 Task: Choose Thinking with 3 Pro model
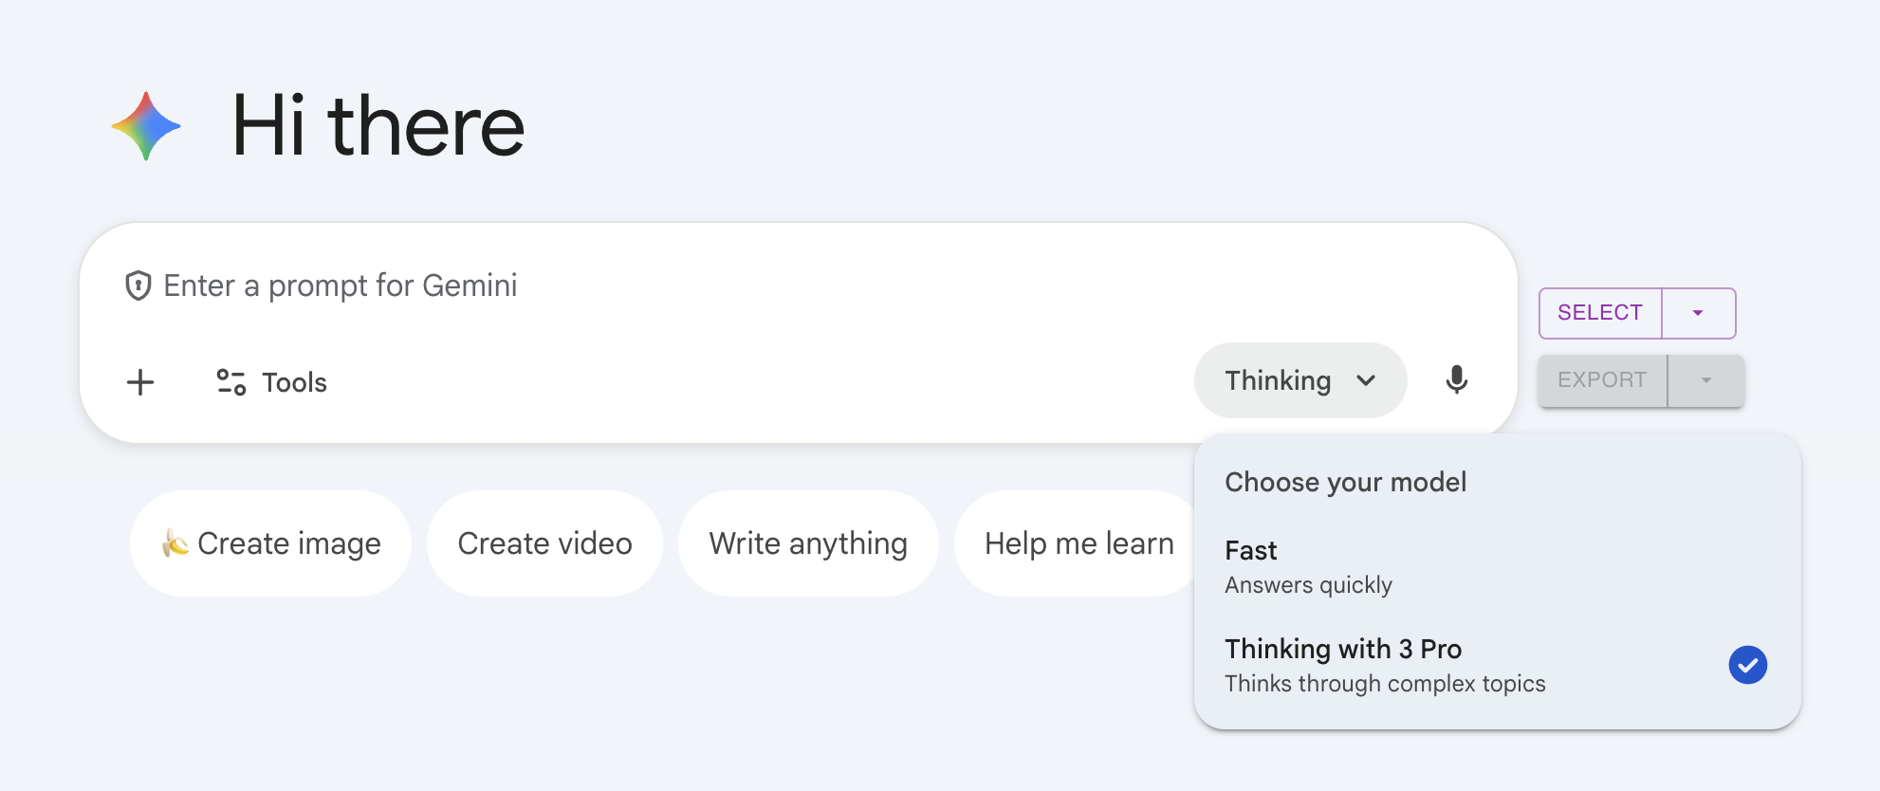1385,665
